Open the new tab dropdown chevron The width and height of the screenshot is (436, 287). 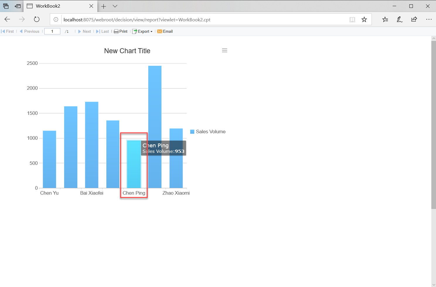(x=115, y=6)
